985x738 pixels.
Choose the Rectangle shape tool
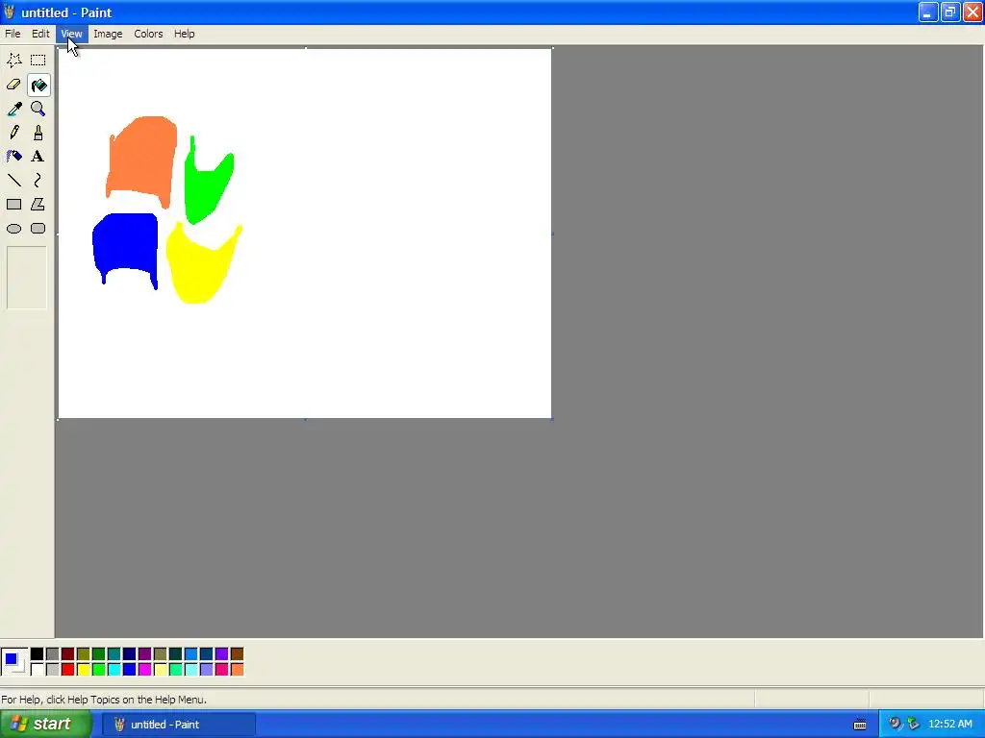[13, 205]
